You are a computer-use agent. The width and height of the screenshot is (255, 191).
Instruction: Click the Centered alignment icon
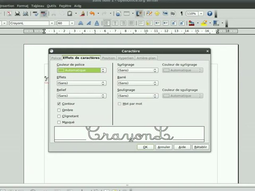click(x=115, y=23)
